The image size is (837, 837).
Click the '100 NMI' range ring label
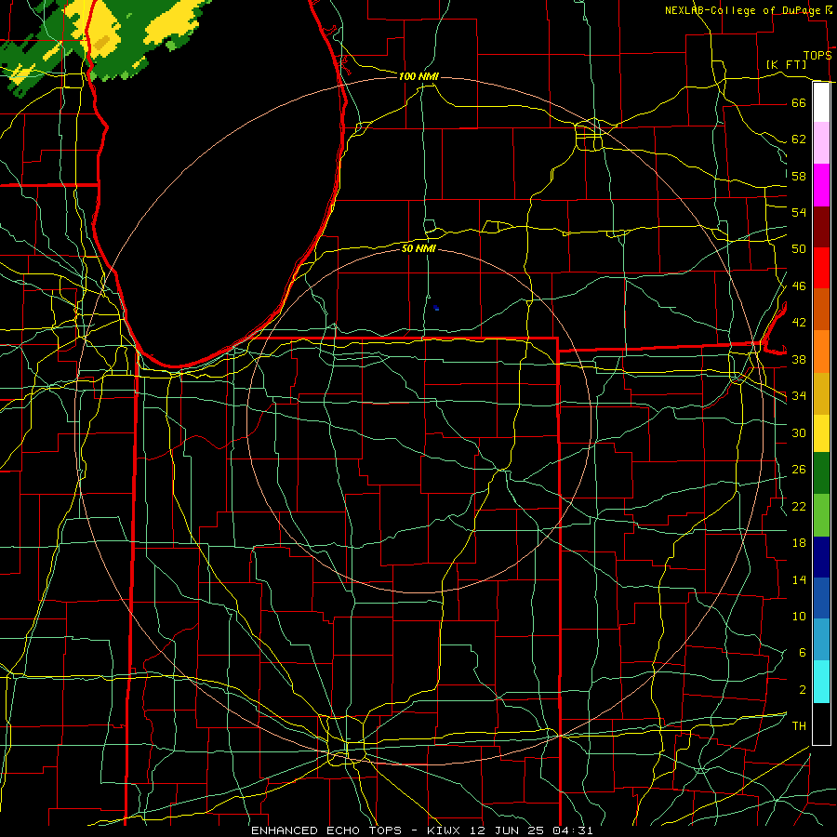tap(418, 76)
